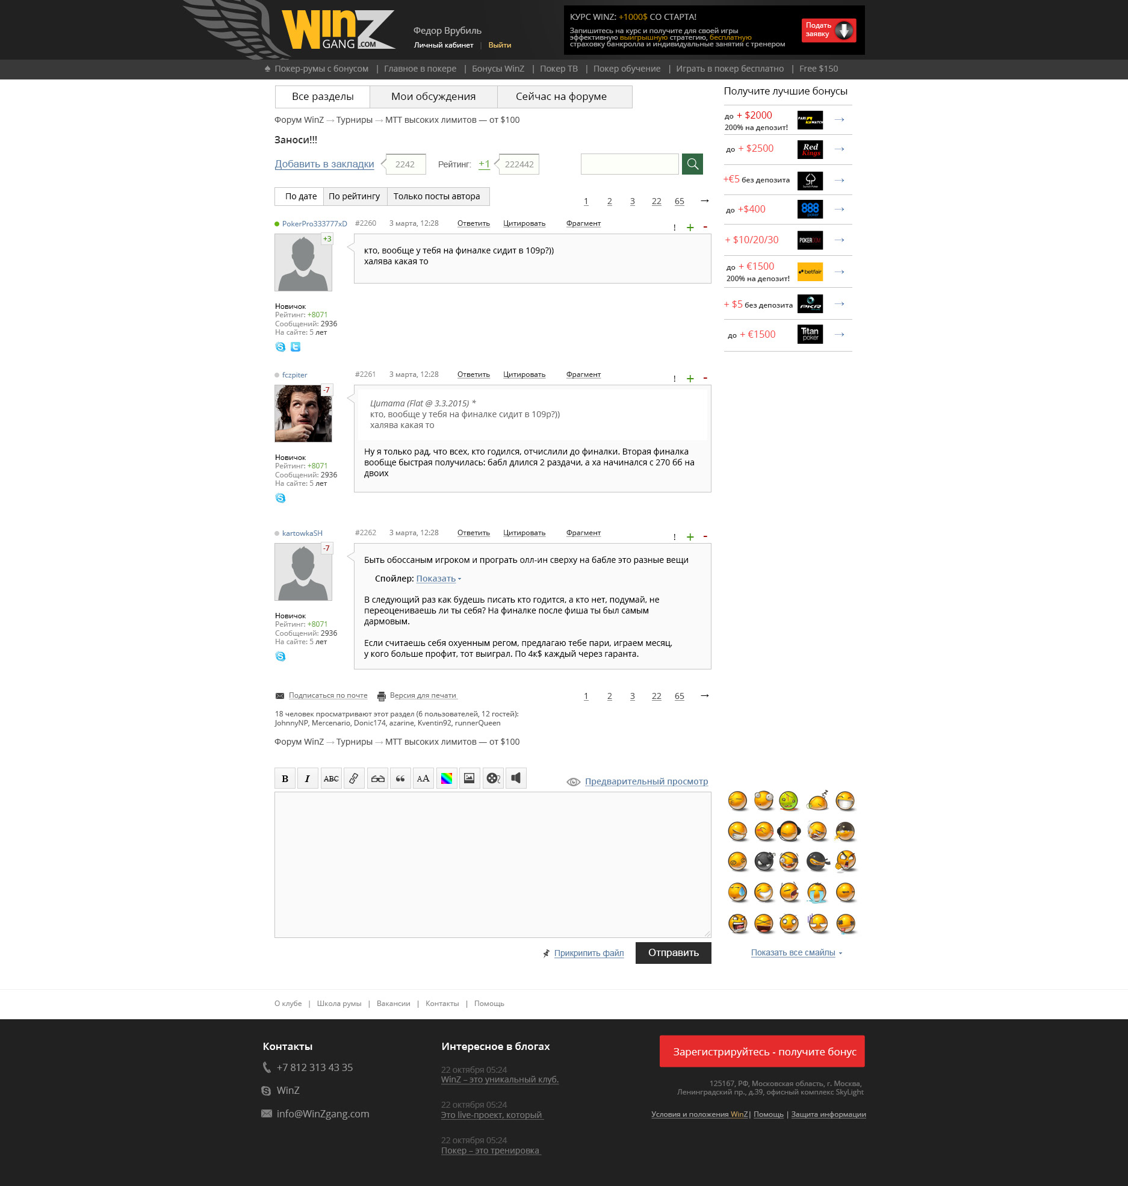
Task: Open the Skype icon under PokerPro333777xD's profile
Action: click(280, 347)
